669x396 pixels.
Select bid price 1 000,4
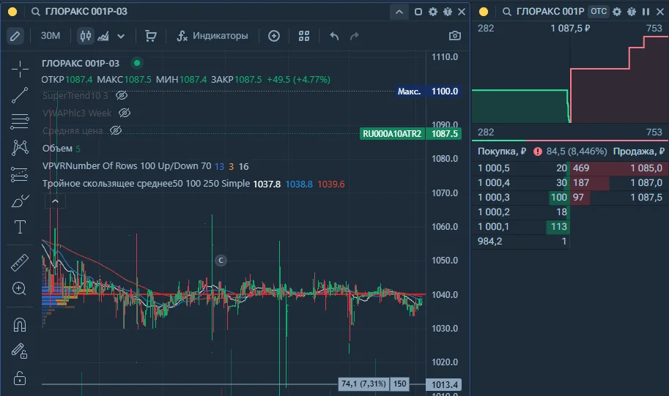[x=494, y=182]
